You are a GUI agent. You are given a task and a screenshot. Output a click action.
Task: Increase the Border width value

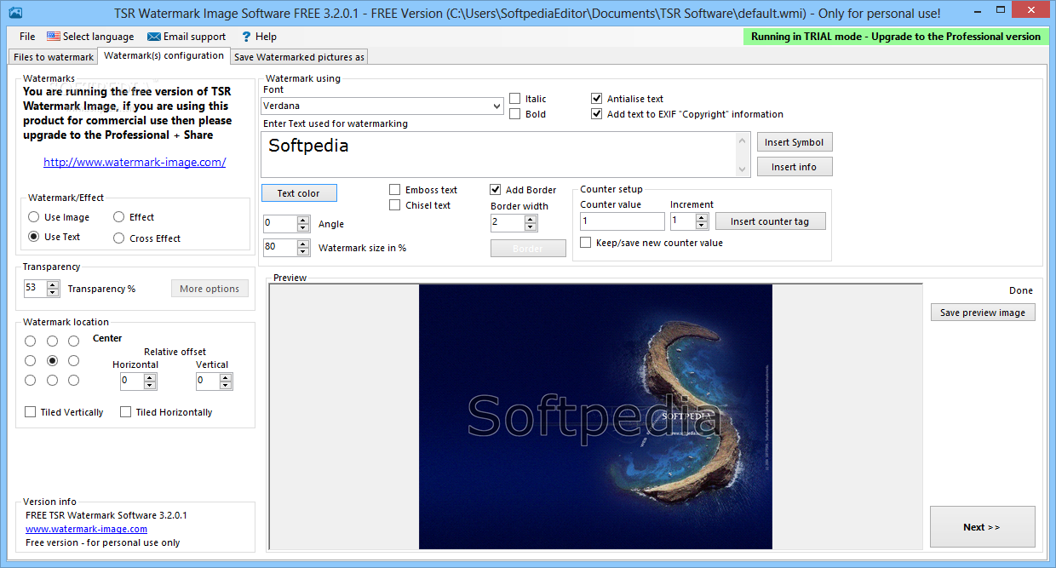pos(531,219)
